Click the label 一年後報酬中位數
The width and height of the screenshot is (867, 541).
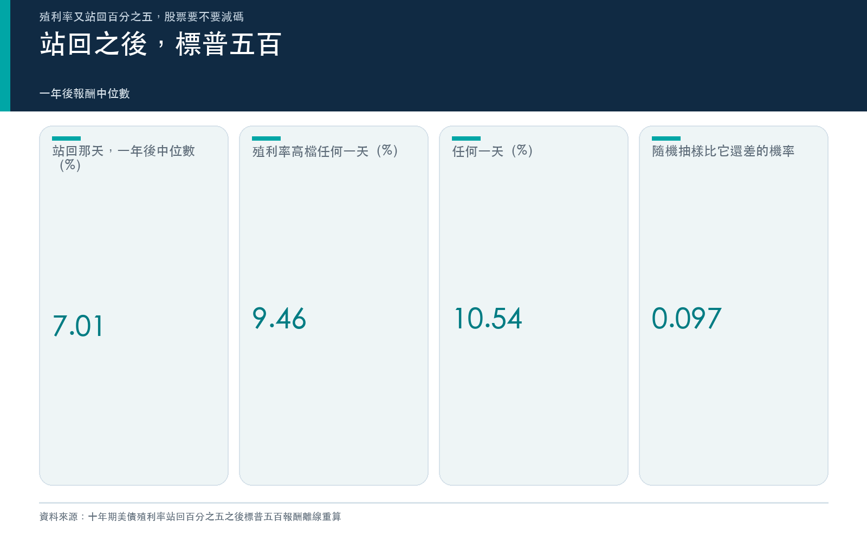(85, 94)
